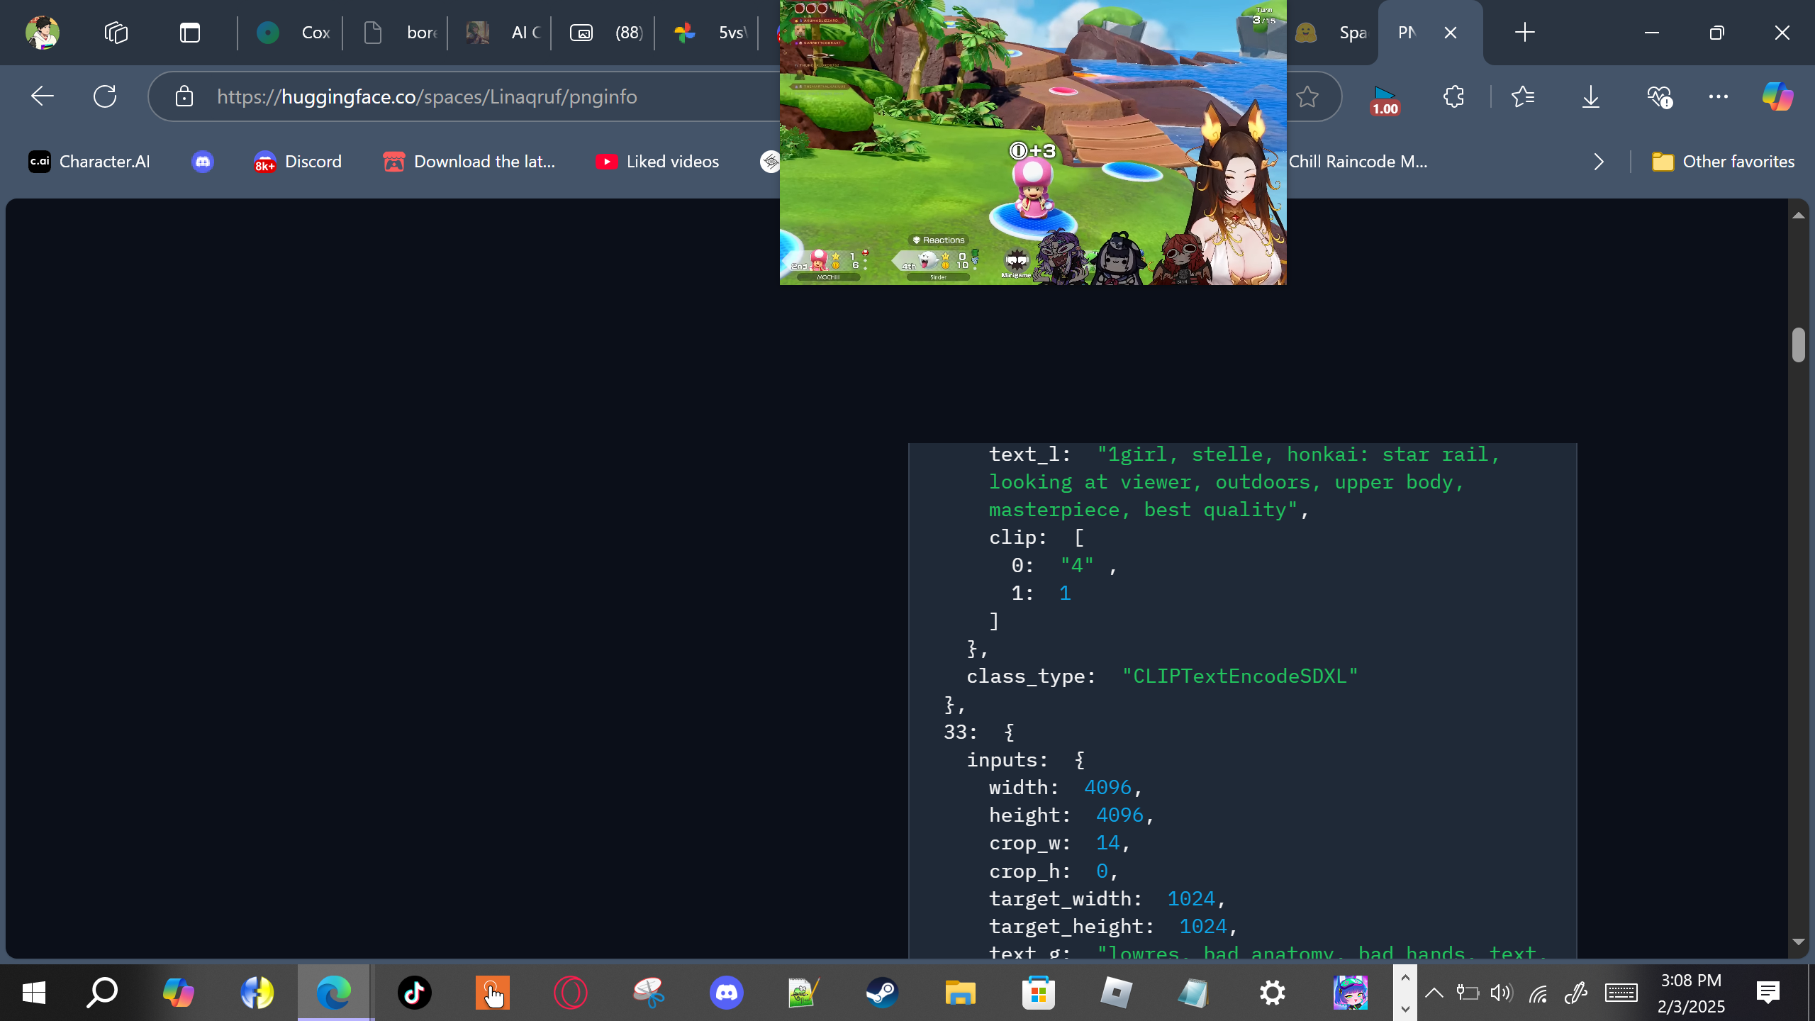This screenshot has width=1815, height=1021.
Task: Open Discord app from taskbar
Action: [727, 993]
